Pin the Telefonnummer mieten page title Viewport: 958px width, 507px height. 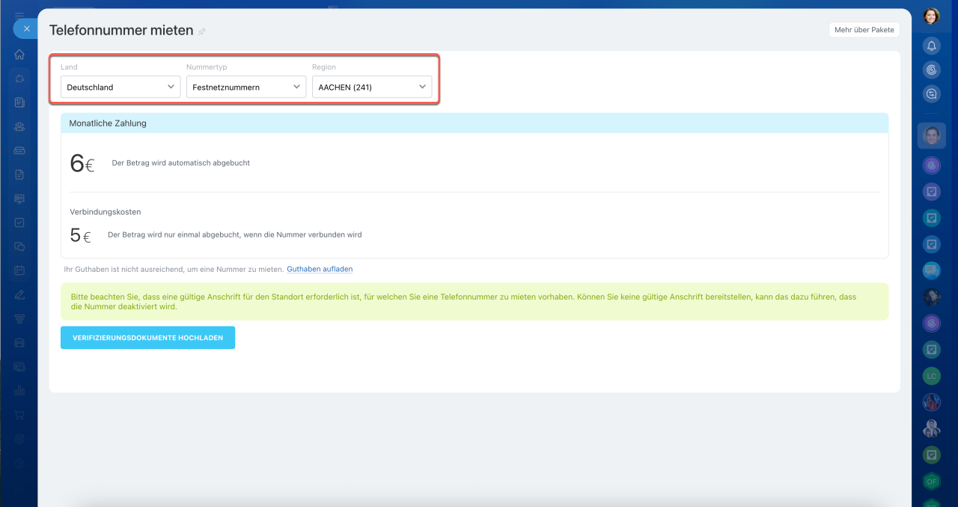pos(202,31)
